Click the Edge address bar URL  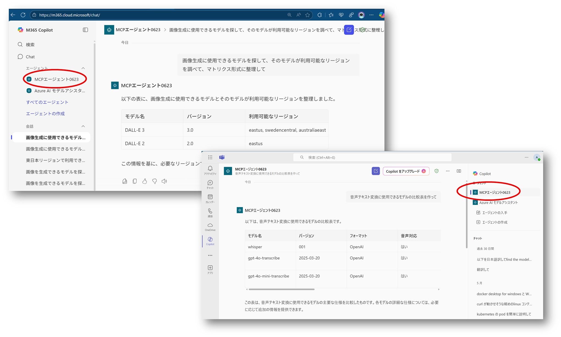tap(69, 15)
